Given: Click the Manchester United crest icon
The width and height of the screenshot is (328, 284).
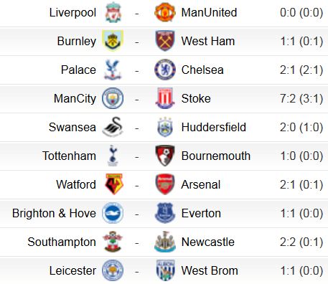Looking at the screenshot, I should (x=165, y=12).
